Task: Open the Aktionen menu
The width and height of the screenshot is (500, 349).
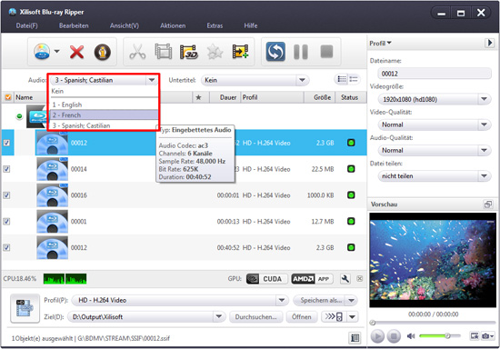Action: pyautogui.click(x=173, y=25)
